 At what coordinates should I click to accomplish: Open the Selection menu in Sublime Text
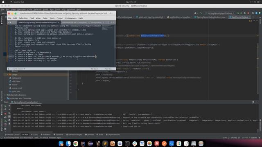[23, 18]
